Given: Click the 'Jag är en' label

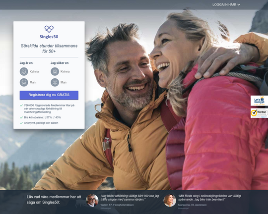Looking at the screenshot, I should pyautogui.click(x=26, y=63).
